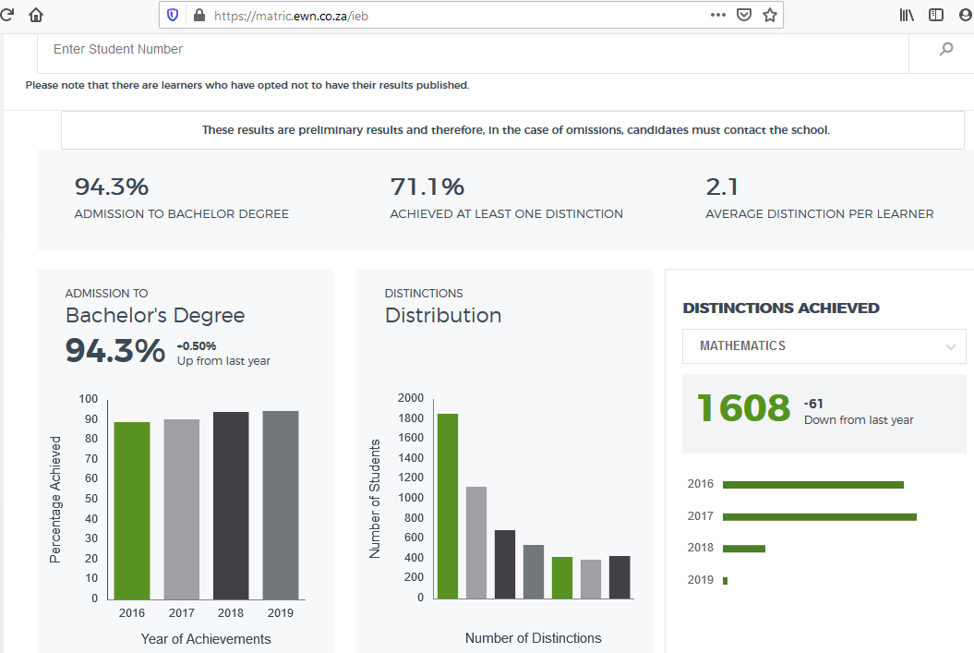This screenshot has height=653, width=974.
Task: Click the '71.1%' distinction statistic
Action: click(427, 187)
